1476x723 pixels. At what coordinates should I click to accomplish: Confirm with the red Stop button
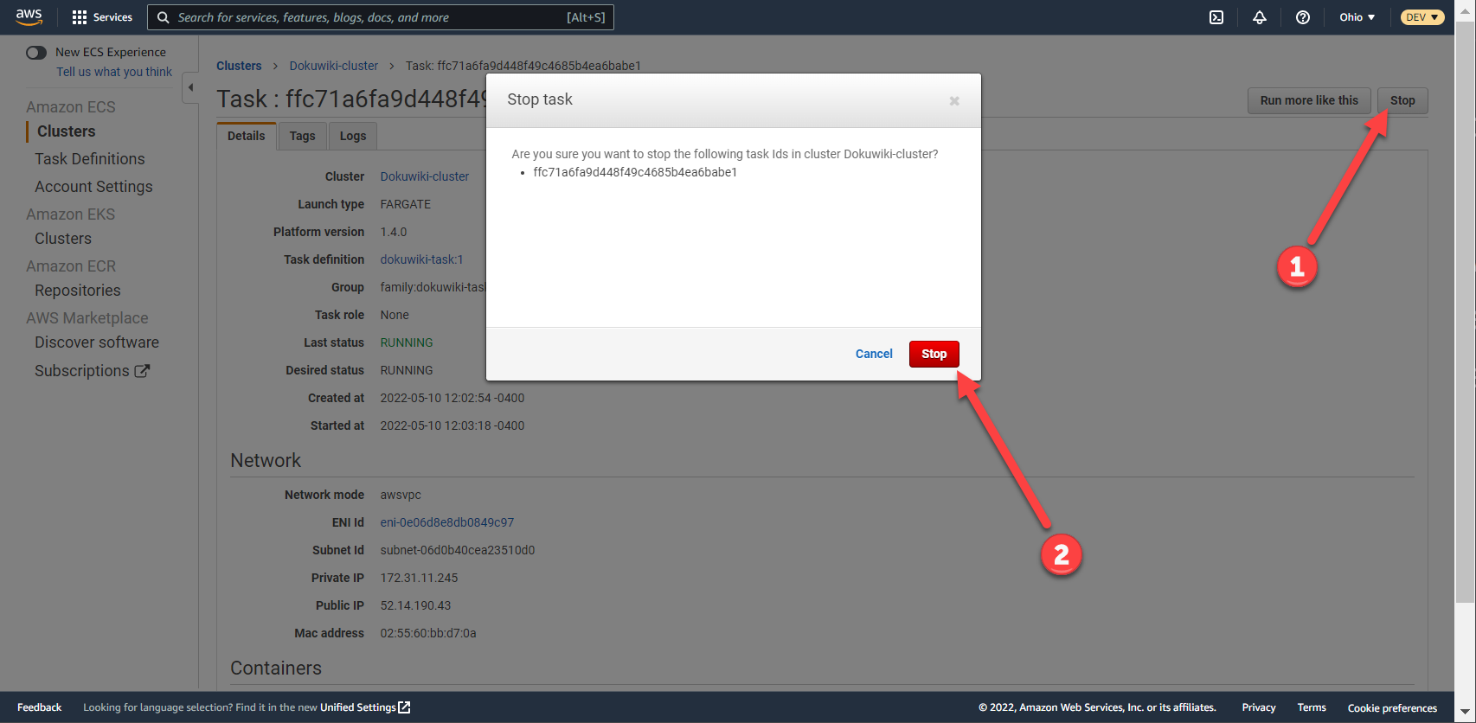(x=934, y=354)
